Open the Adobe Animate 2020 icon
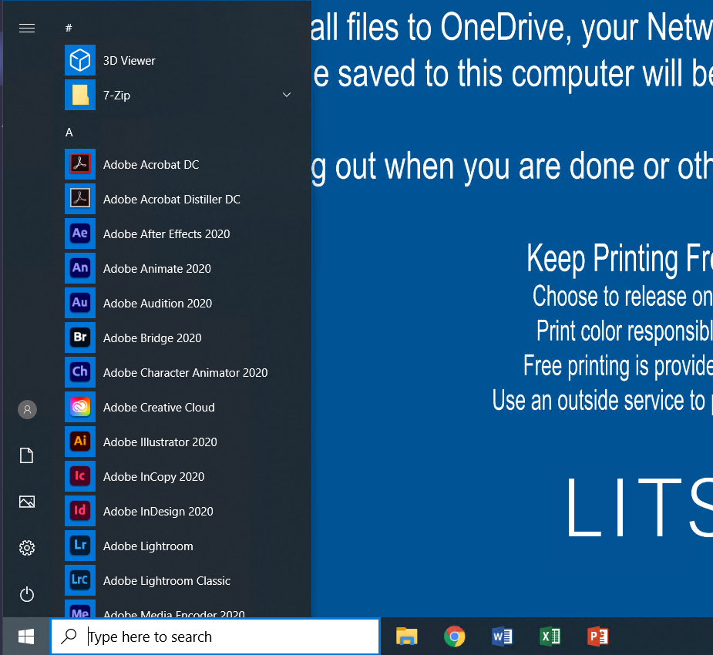 click(x=80, y=268)
